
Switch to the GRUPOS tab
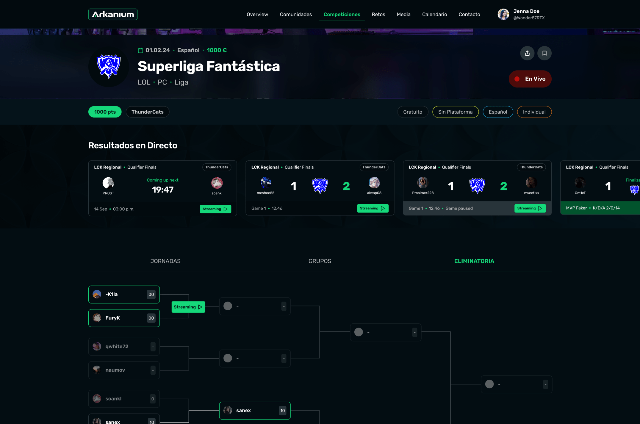[x=320, y=261]
